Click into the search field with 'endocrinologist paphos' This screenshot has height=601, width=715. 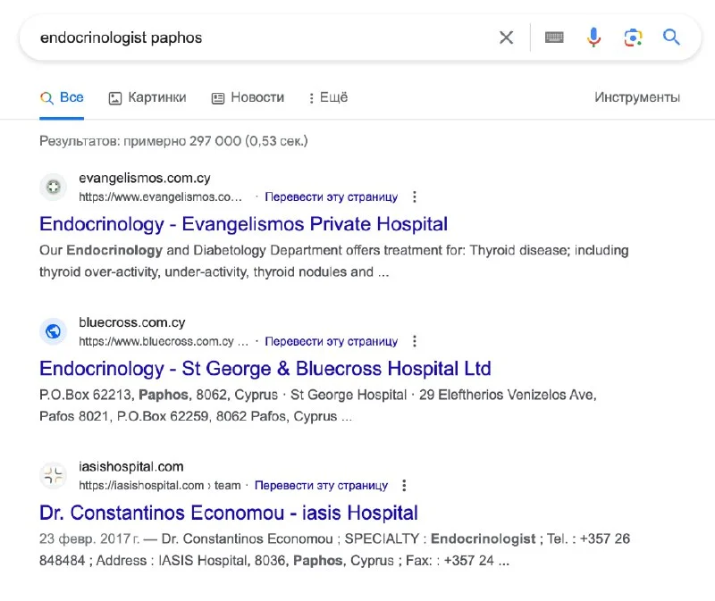[x=259, y=38]
